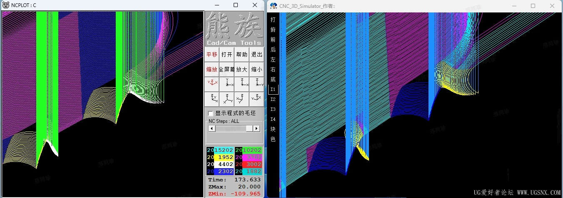
Task: Click the NC Steps : ALL label
Action: point(224,121)
